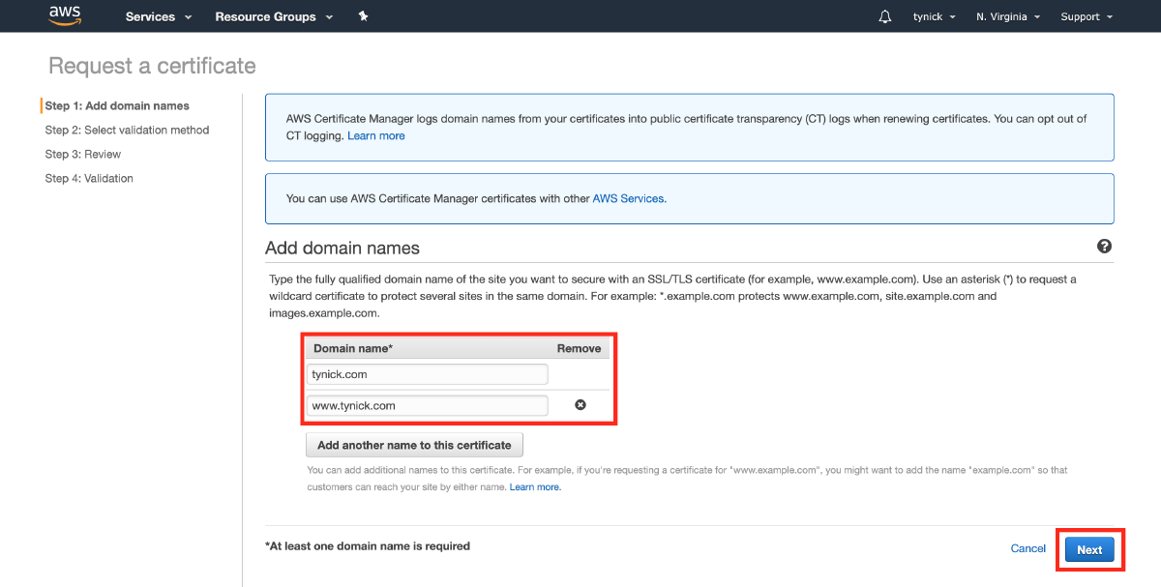Go to Step 3: Review
This screenshot has width=1161, height=587.
83,154
